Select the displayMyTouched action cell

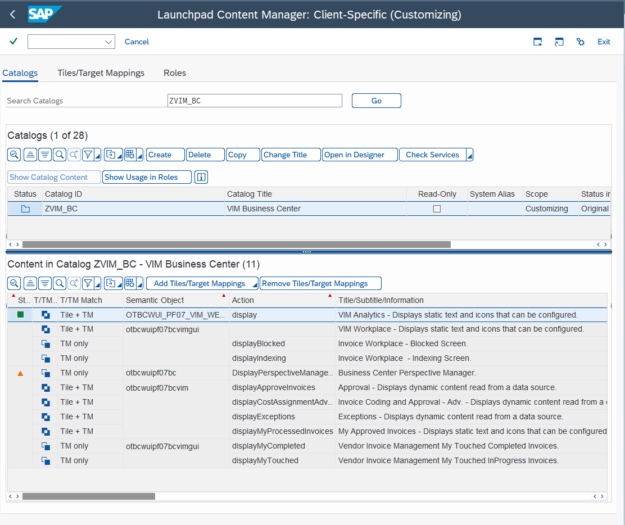pyautogui.click(x=283, y=460)
